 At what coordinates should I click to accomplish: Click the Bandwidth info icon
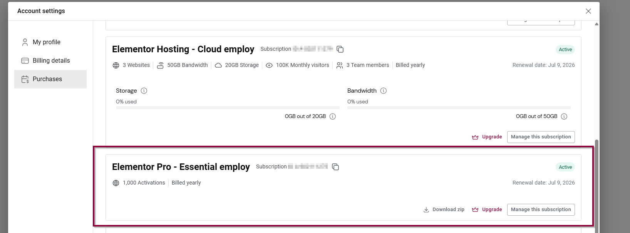(x=384, y=91)
